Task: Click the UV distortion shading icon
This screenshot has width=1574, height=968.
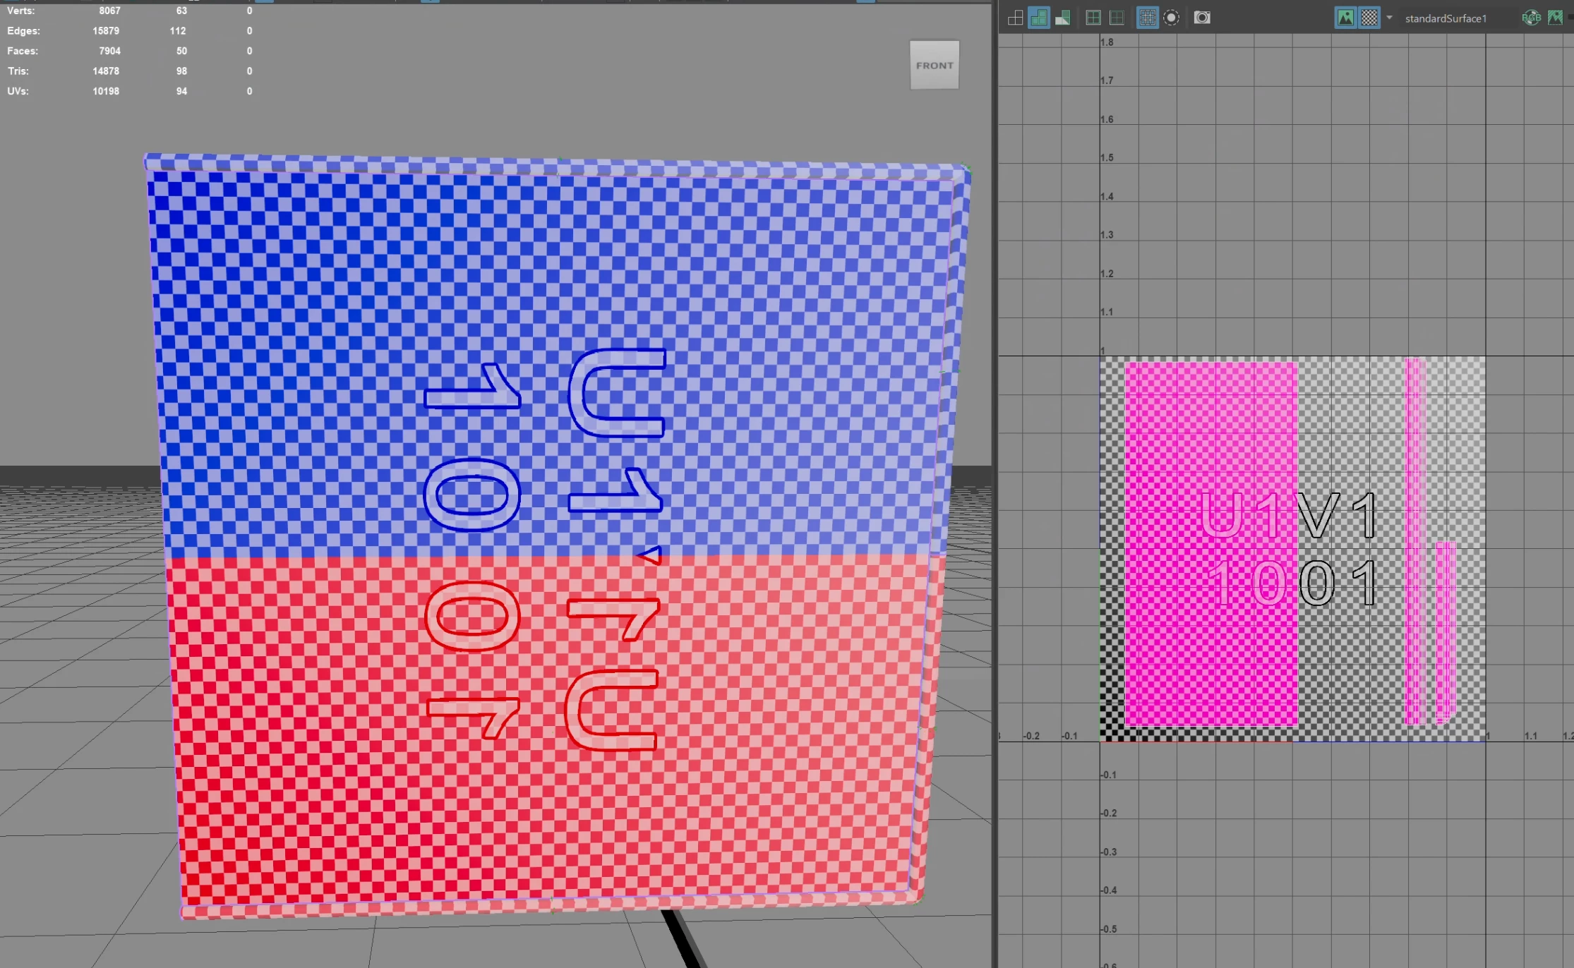Action: click(1062, 18)
